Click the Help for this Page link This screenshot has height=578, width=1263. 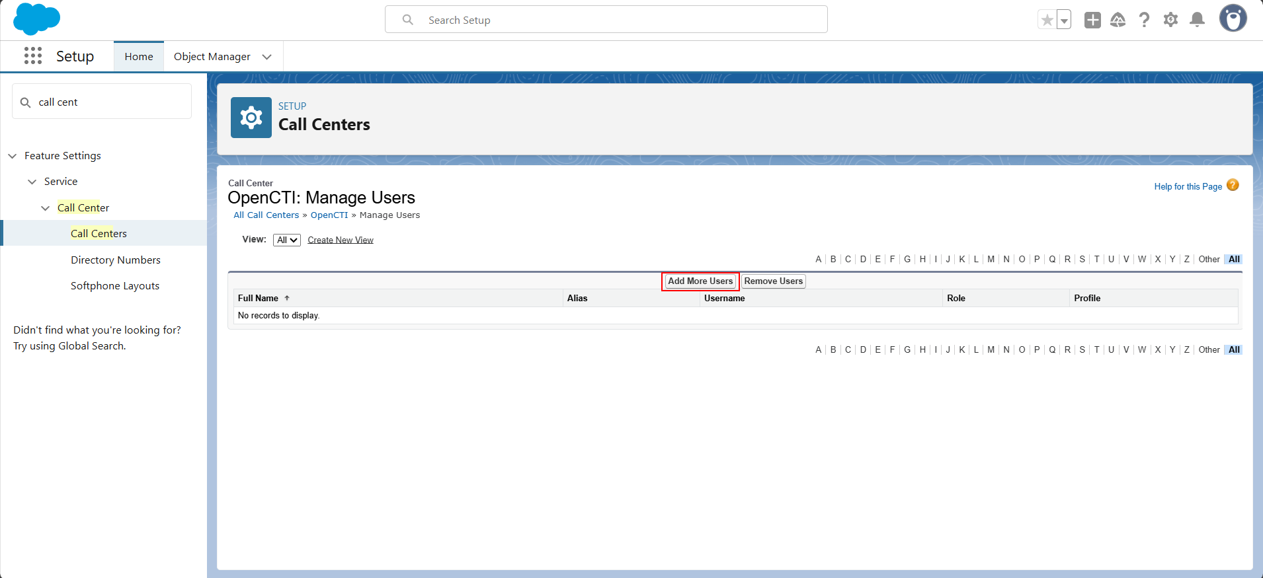tap(1188, 186)
